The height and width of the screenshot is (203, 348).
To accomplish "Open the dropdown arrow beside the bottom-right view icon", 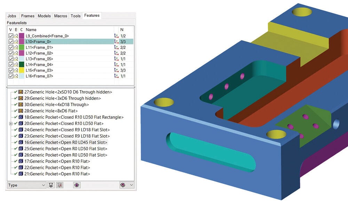I will (x=132, y=185).
